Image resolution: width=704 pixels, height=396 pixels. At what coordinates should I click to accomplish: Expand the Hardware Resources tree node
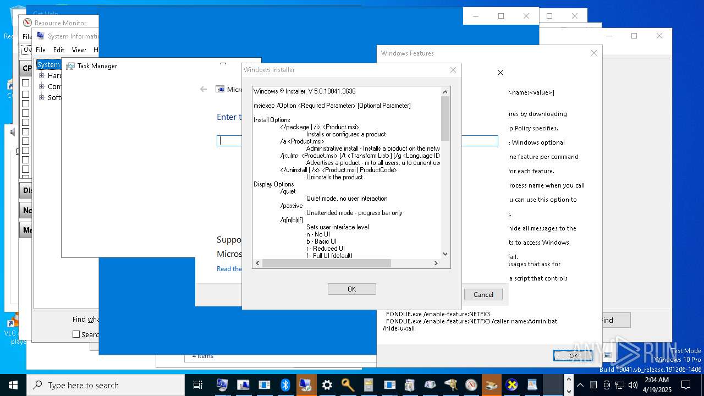tap(42, 76)
